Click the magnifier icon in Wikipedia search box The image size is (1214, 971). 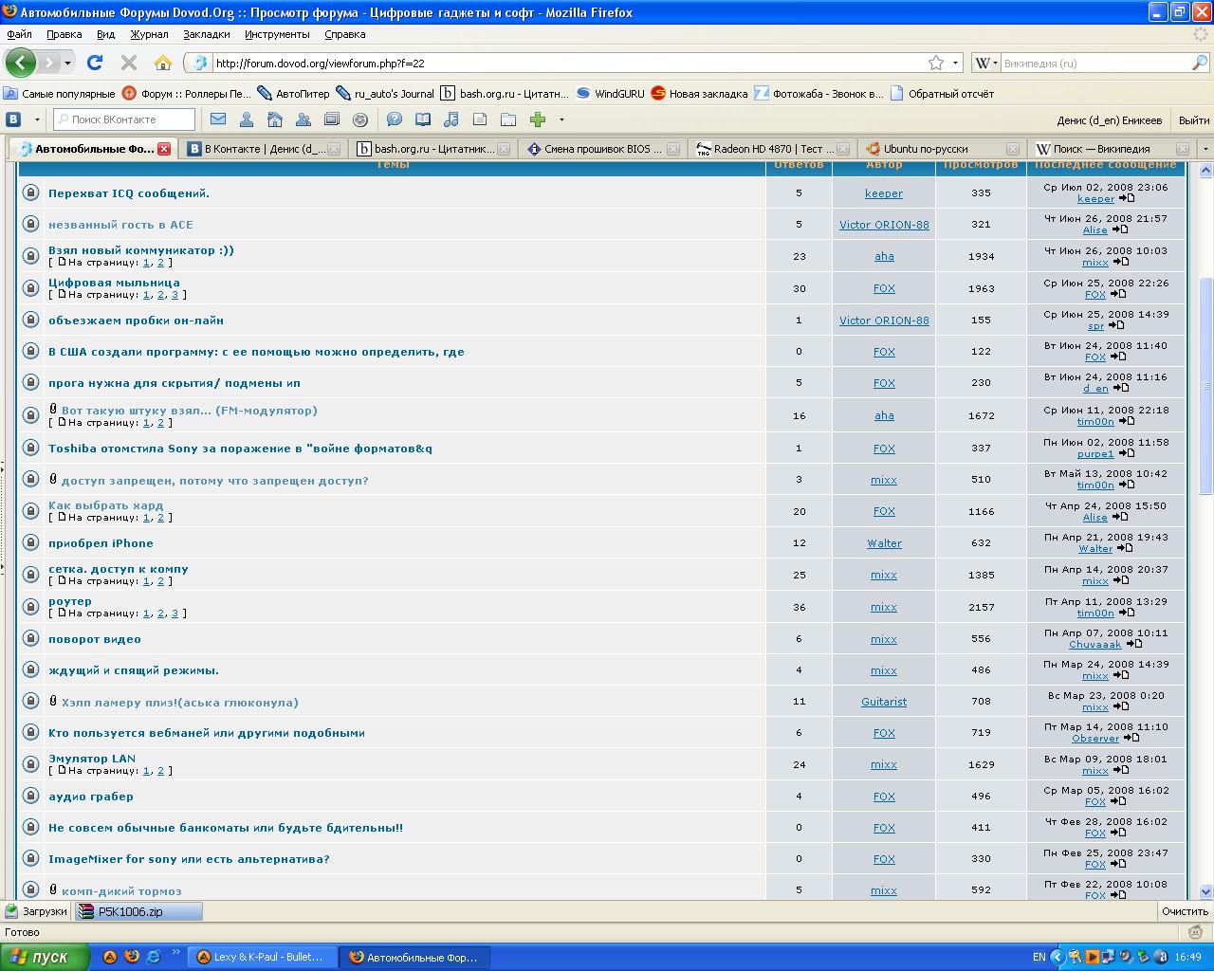pyautogui.click(x=1199, y=64)
